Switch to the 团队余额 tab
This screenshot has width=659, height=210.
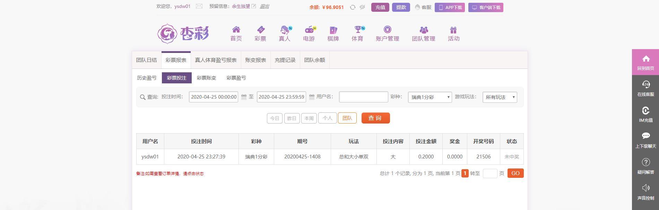pyautogui.click(x=314, y=60)
